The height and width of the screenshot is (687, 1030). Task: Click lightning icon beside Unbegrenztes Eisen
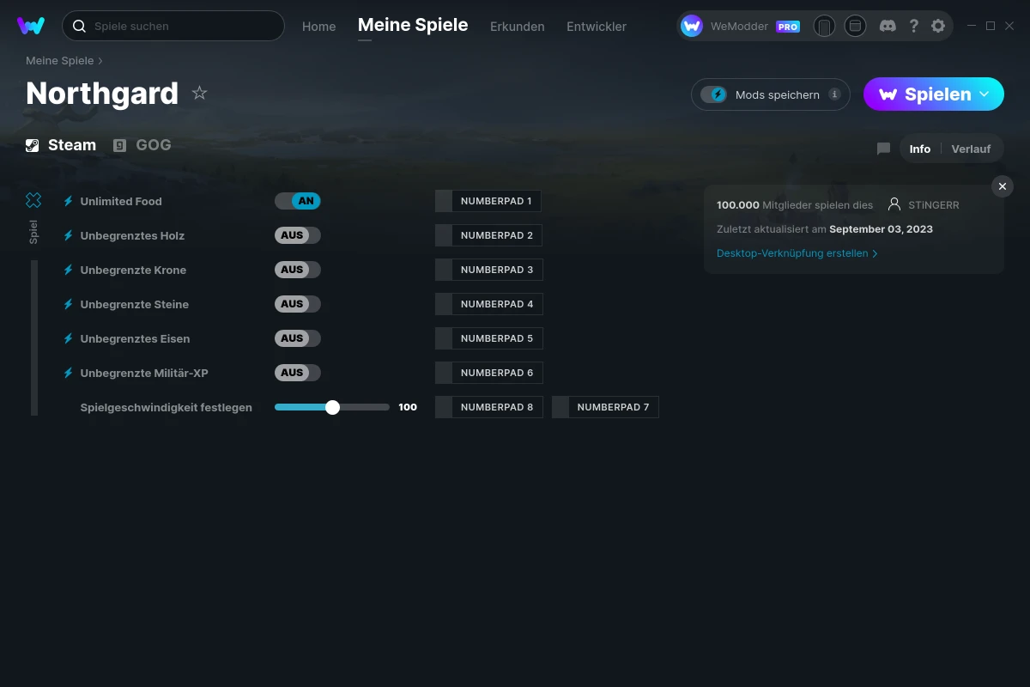coord(69,338)
